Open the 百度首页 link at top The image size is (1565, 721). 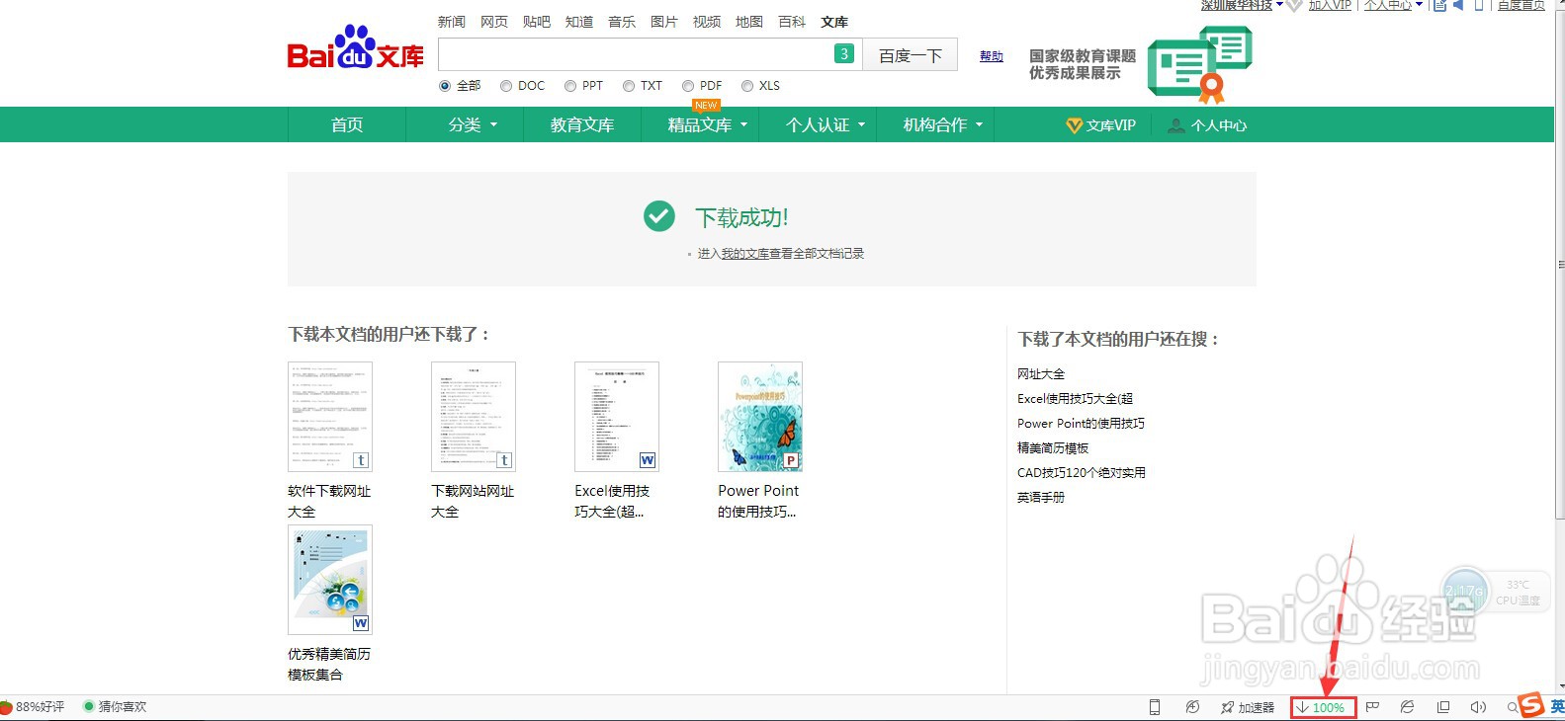click(1522, 5)
